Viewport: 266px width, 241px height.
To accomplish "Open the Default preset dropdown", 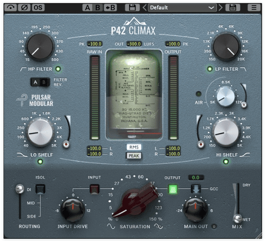I will [183, 8].
